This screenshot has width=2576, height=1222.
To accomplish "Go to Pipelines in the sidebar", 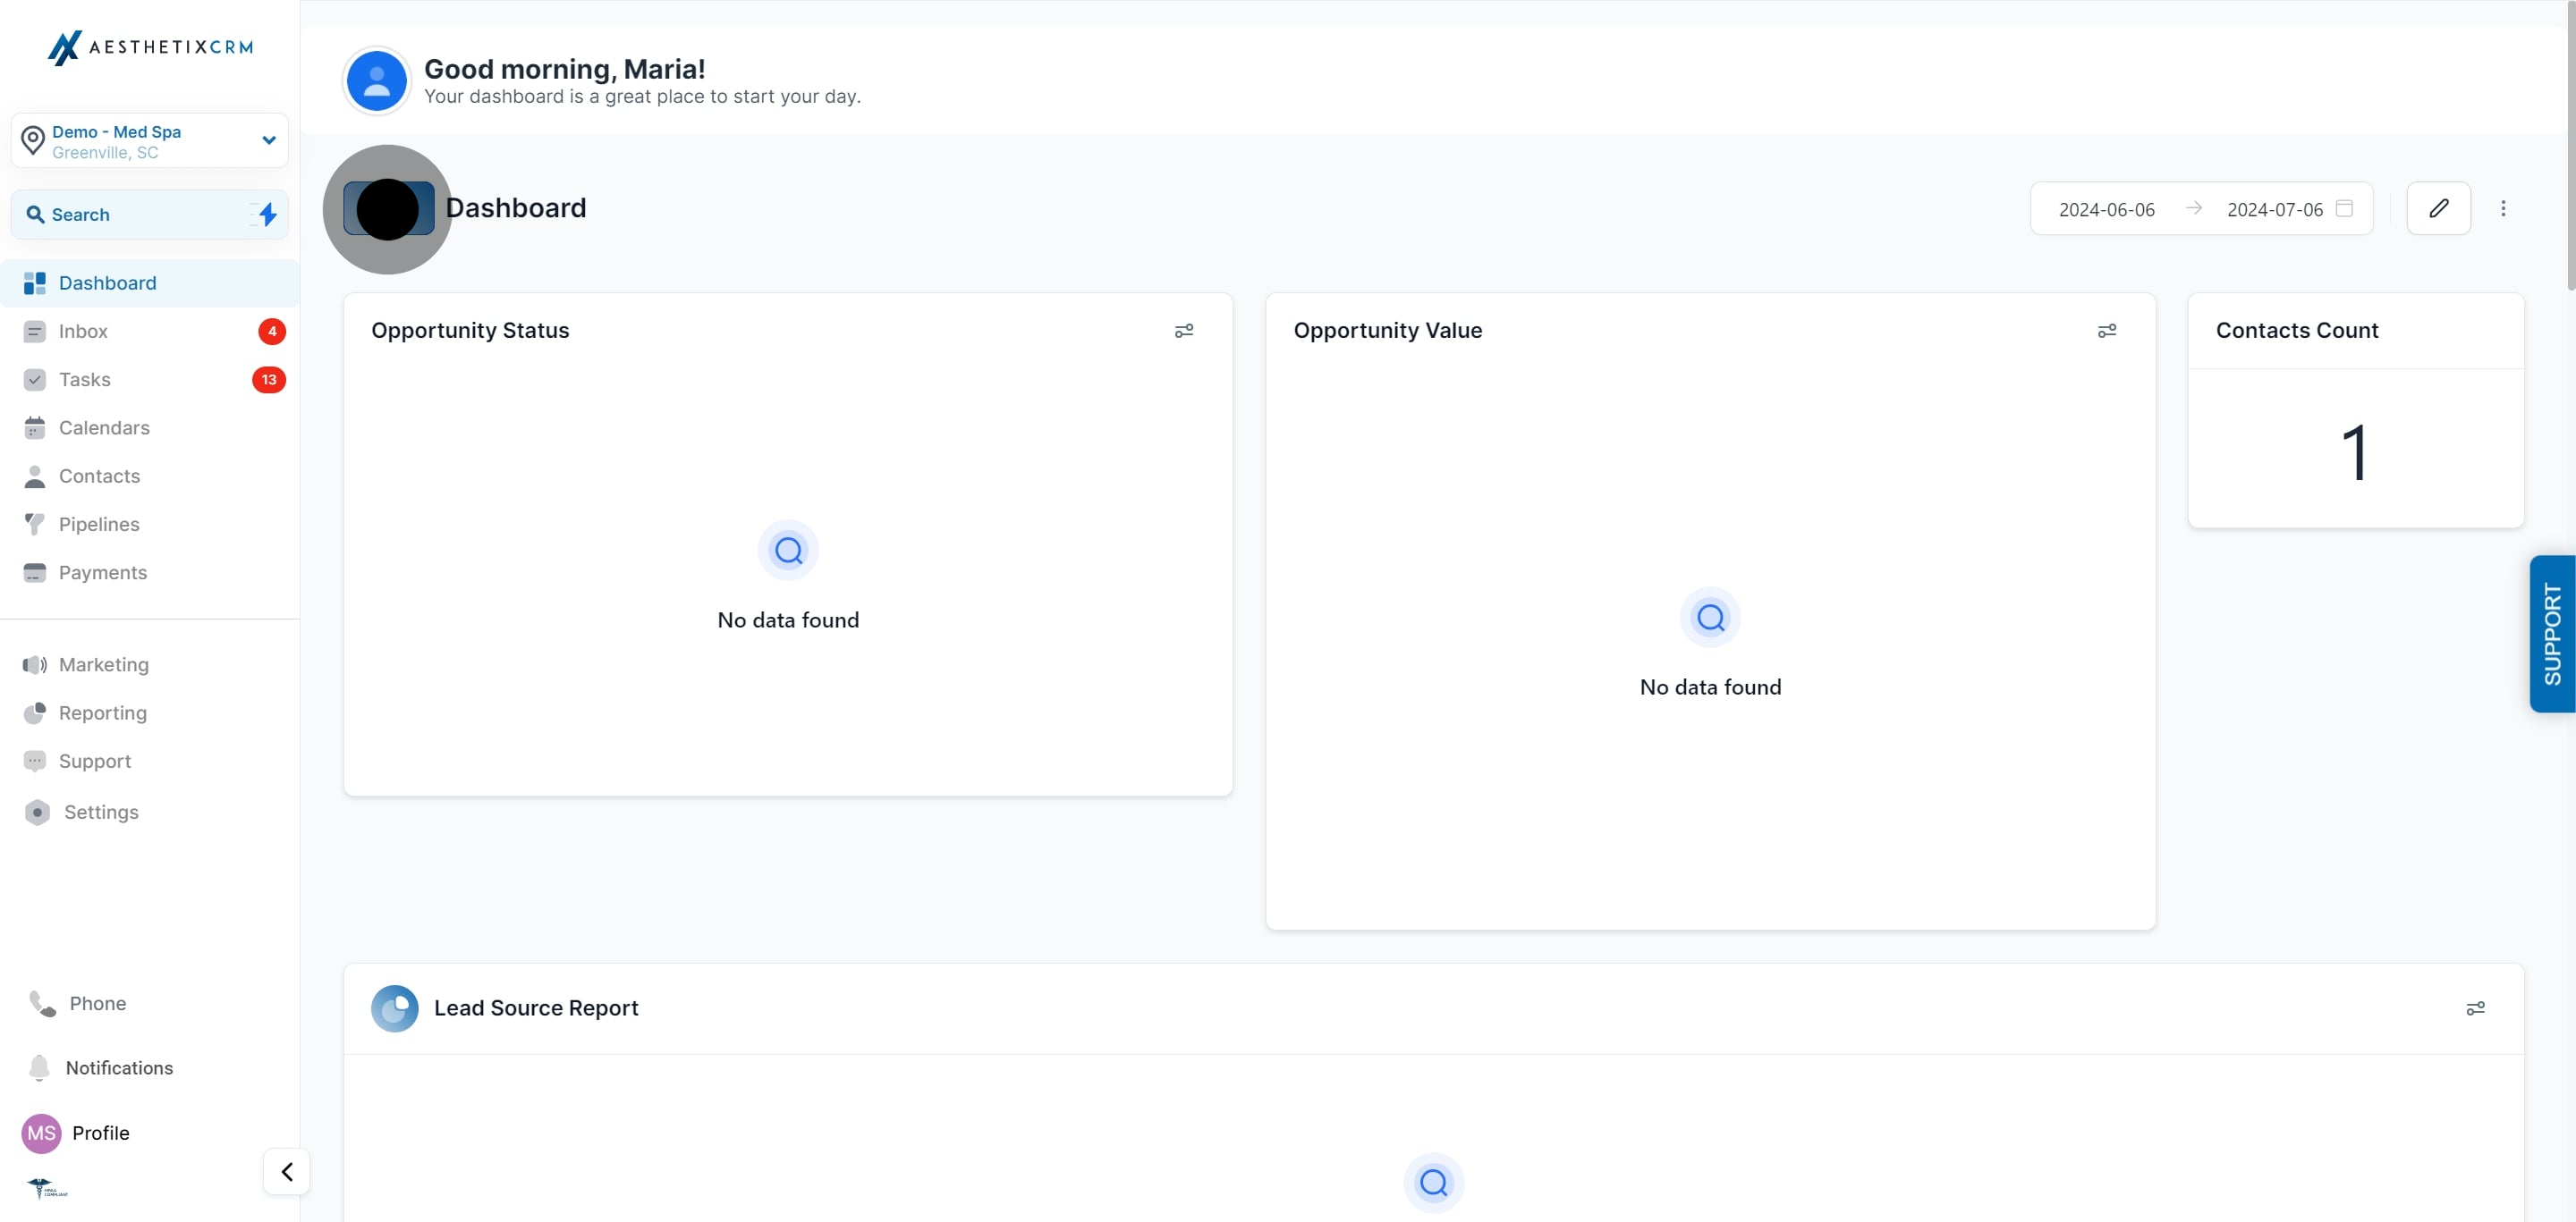I will [x=99, y=525].
